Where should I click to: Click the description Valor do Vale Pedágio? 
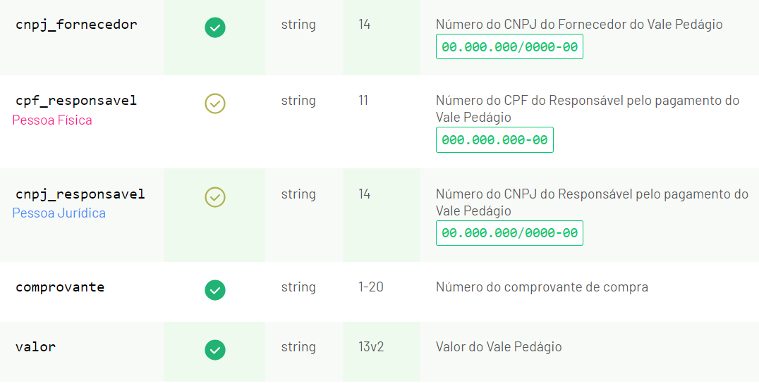coord(499,347)
